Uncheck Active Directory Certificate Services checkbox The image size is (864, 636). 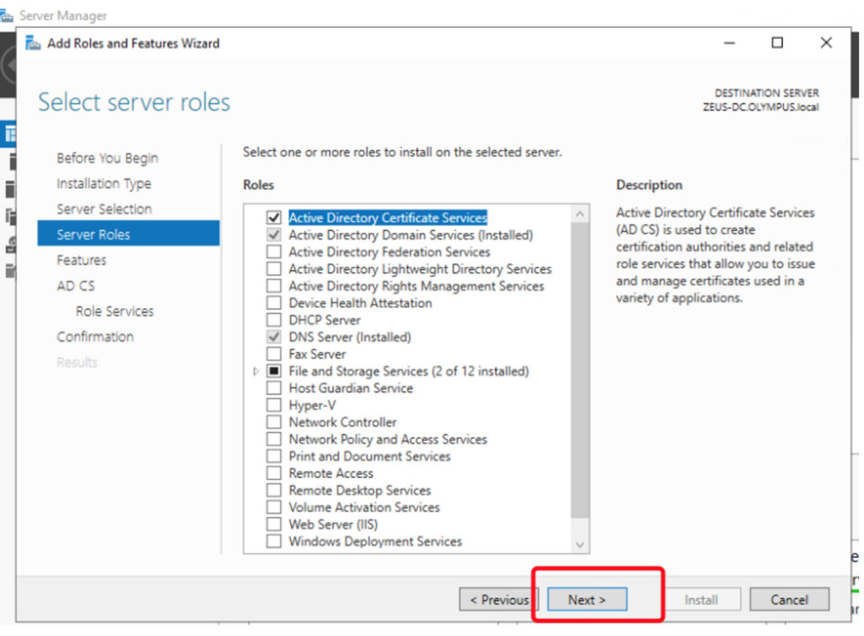click(273, 218)
